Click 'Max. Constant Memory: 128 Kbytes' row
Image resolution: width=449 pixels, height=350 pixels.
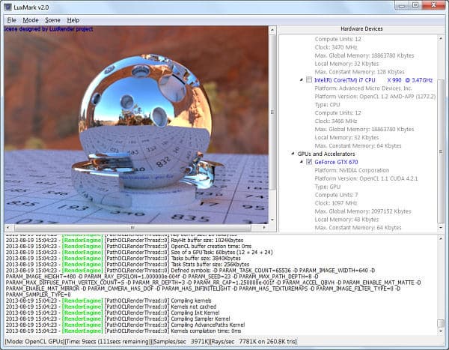click(360, 72)
